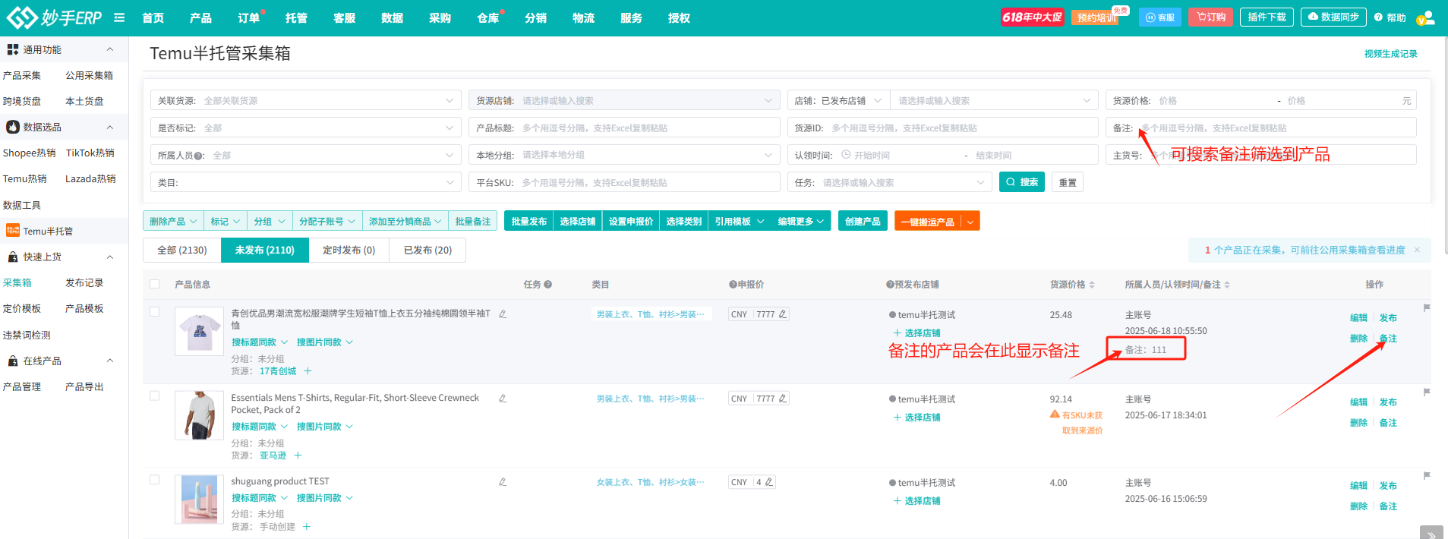Image resolution: width=1448 pixels, height=539 pixels.
Task: Open the user avatar account menu
Action: (1425, 17)
